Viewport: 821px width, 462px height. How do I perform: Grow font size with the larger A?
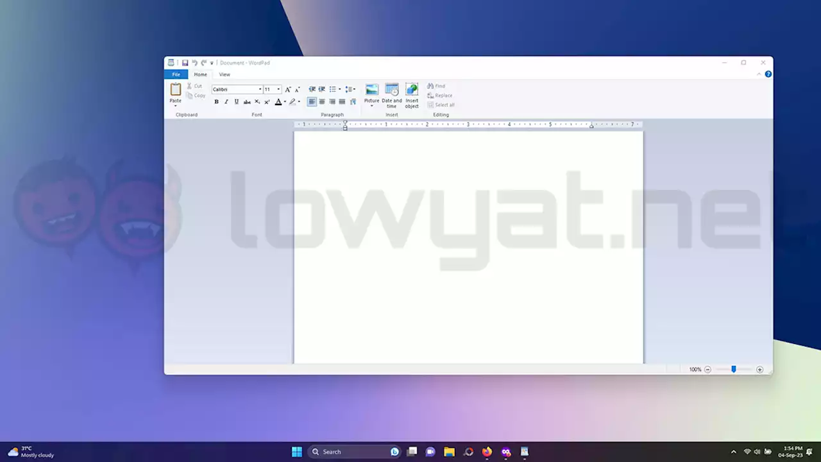click(x=288, y=89)
